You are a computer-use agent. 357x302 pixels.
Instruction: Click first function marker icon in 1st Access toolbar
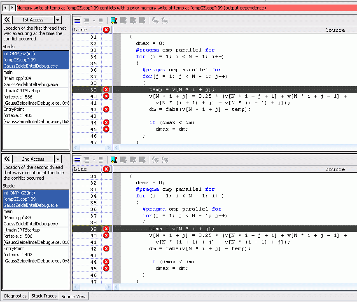tap(155, 21)
